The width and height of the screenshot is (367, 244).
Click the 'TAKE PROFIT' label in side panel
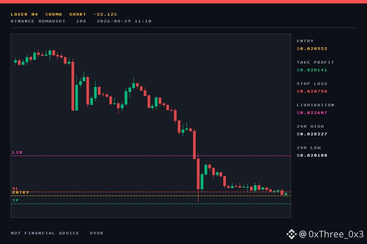315,63
